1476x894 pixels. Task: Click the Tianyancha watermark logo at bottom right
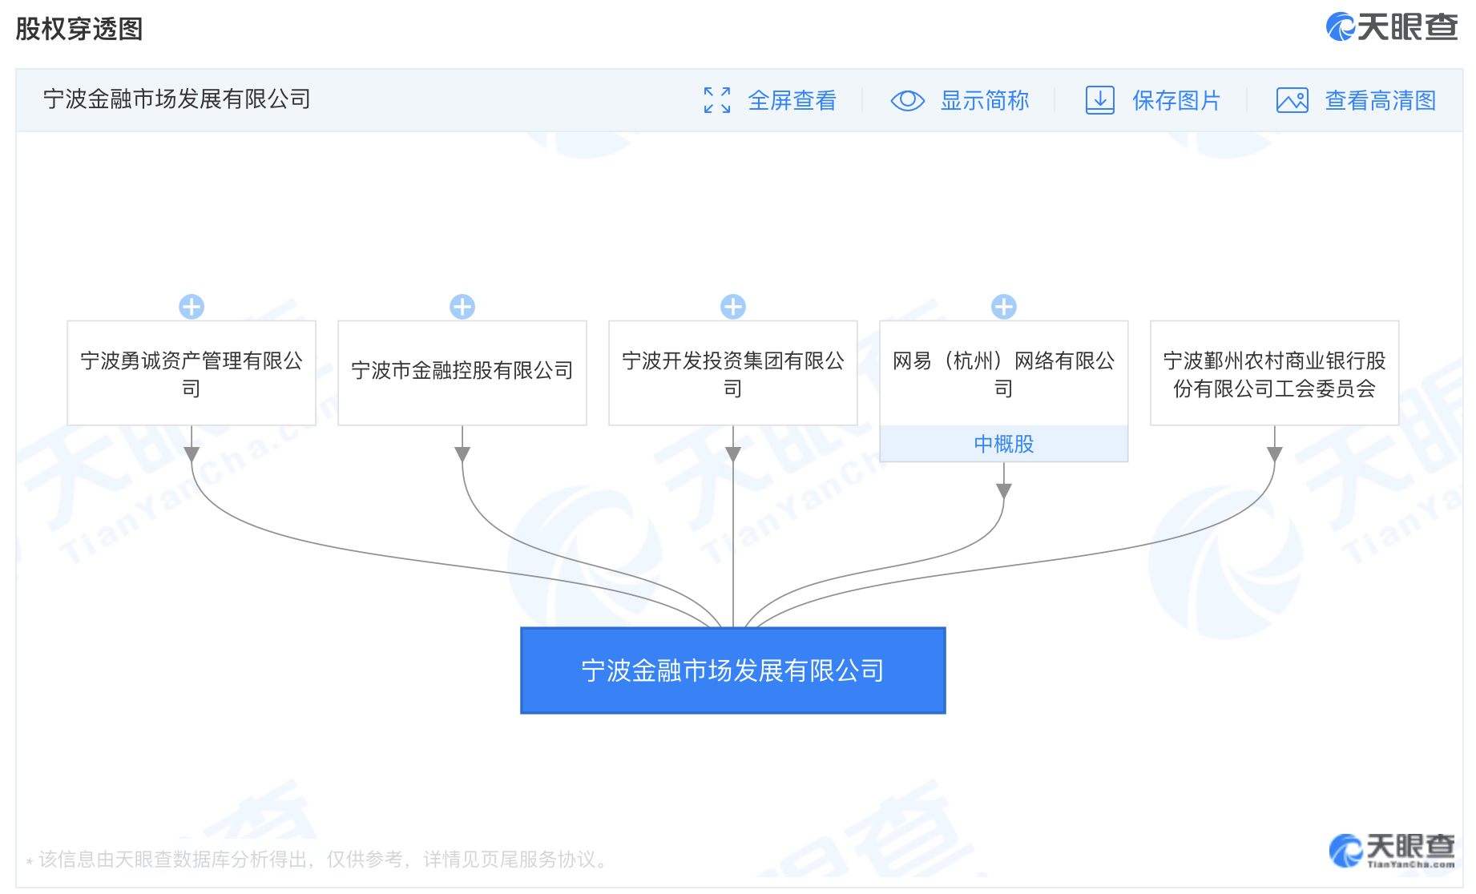[x=1391, y=851]
